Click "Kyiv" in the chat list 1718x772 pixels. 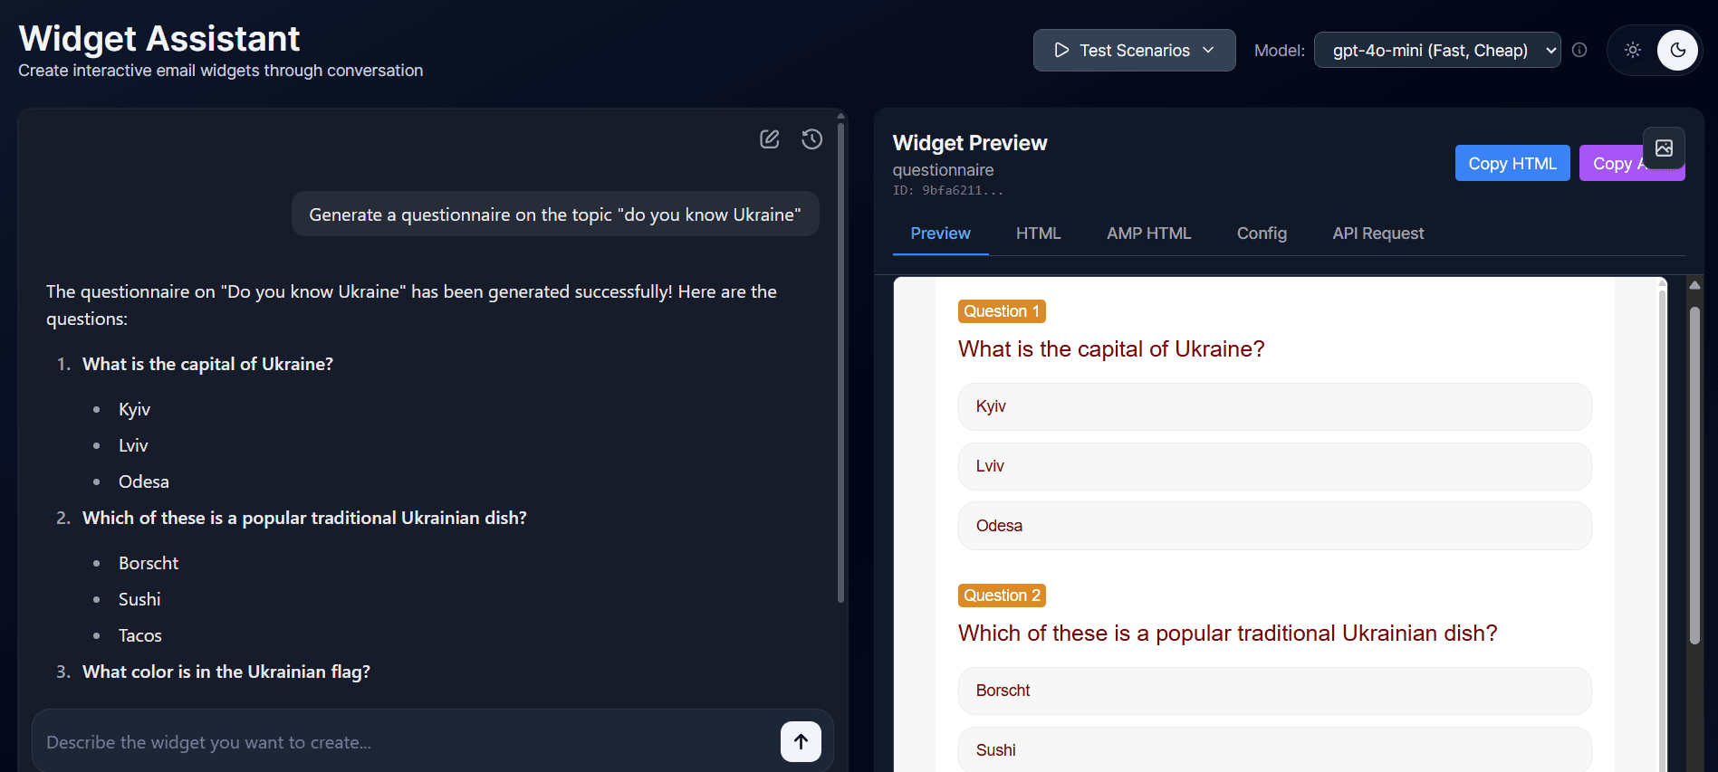pos(134,409)
